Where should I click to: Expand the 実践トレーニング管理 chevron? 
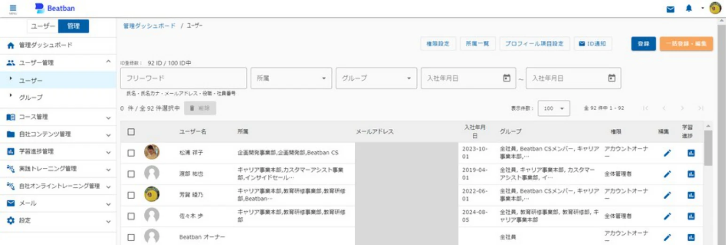point(109,169)
